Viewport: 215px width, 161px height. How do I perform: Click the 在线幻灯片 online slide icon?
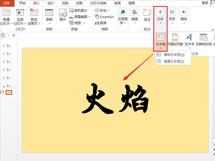click(x=20, y=13)
